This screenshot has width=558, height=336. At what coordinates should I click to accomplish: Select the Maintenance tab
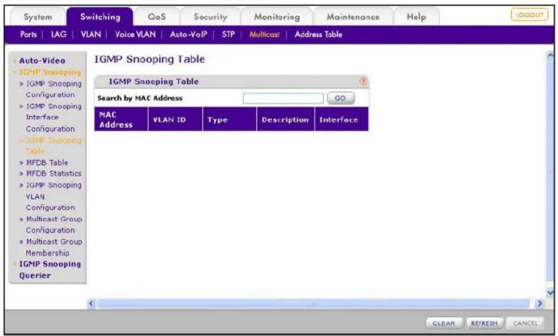(x=353, y=17)
